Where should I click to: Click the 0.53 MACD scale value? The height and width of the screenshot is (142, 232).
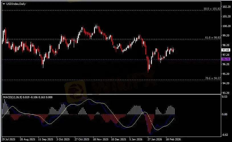pyautogui.click(x=225, y=97)
